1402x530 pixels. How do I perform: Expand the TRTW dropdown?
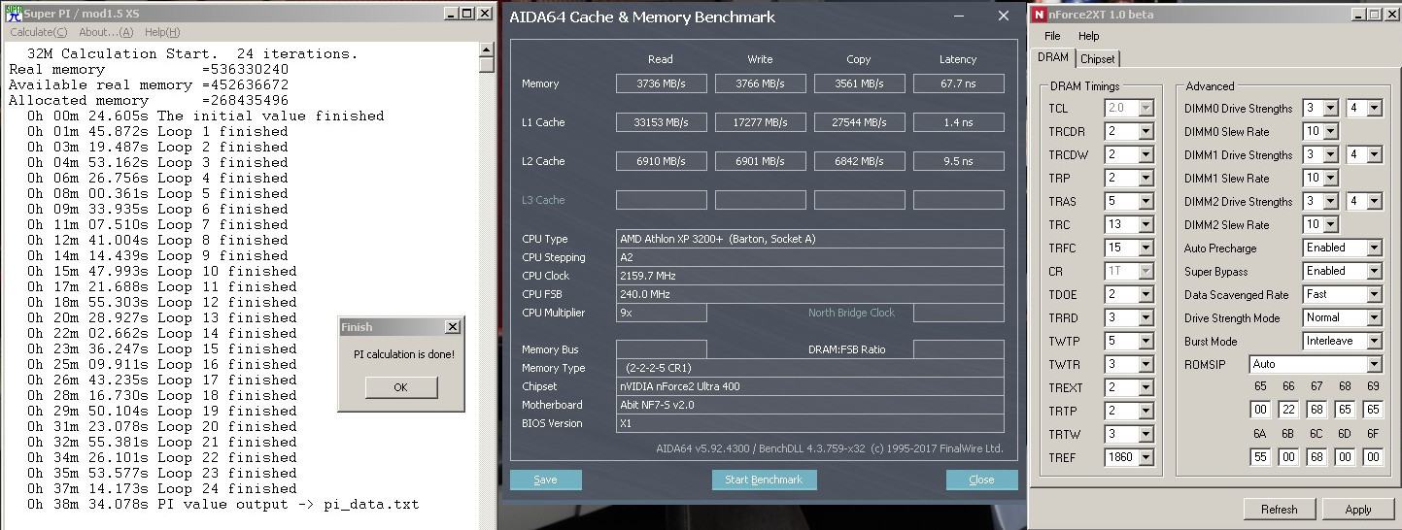[x=1146, y=434]
